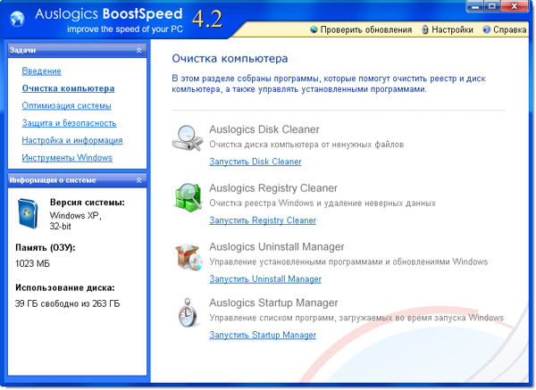Click the icon beside Настройки
Viewport: 536px width, 390px height.
pyautogui.click(x=425, y=29)
